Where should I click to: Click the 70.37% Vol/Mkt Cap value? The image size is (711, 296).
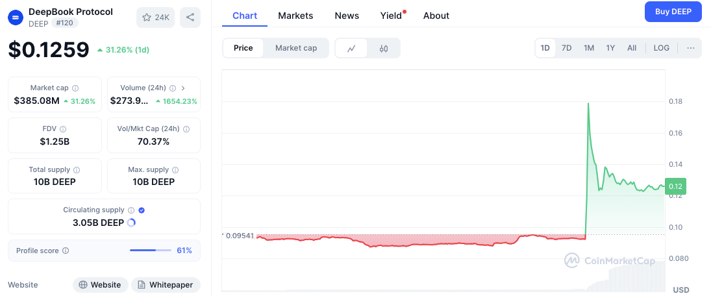click(153, 142)
